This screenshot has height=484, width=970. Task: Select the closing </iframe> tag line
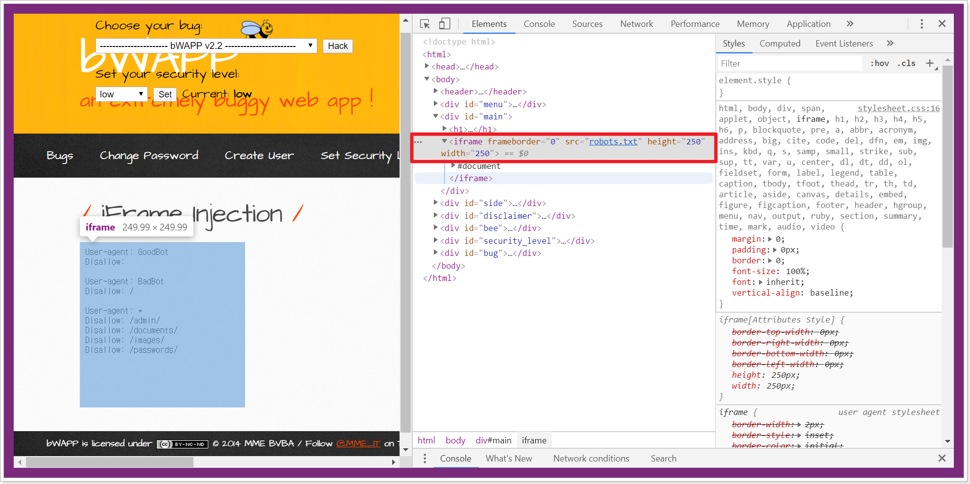(564, 178)
